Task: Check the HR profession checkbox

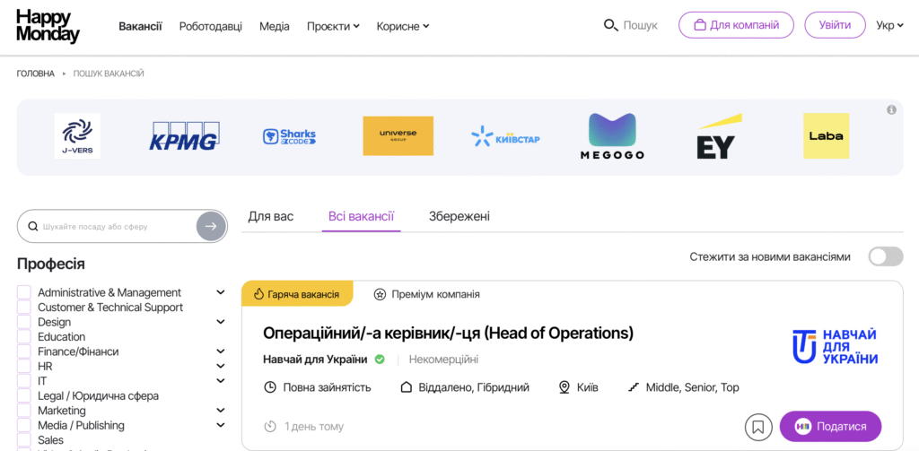Action: tap(24, 366)
